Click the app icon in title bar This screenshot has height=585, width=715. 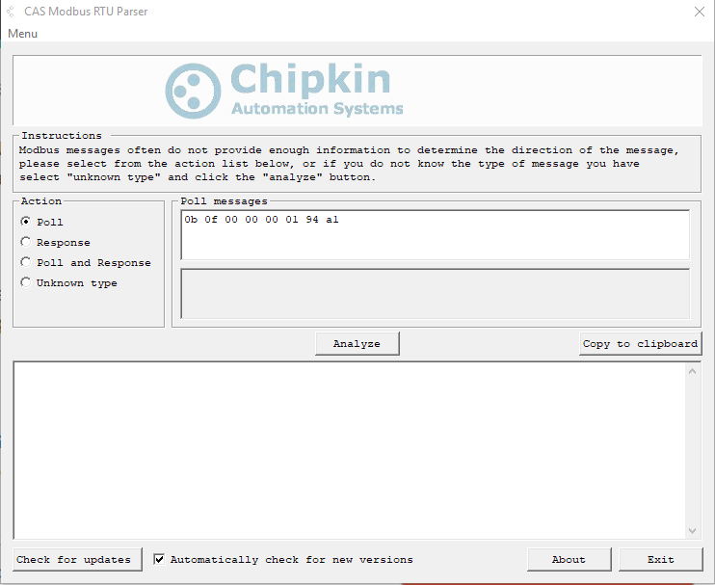10,12
